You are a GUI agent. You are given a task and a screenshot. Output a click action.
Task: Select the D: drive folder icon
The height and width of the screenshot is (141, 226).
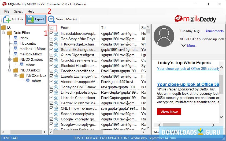pyautogui.click(x=3, y=27)
